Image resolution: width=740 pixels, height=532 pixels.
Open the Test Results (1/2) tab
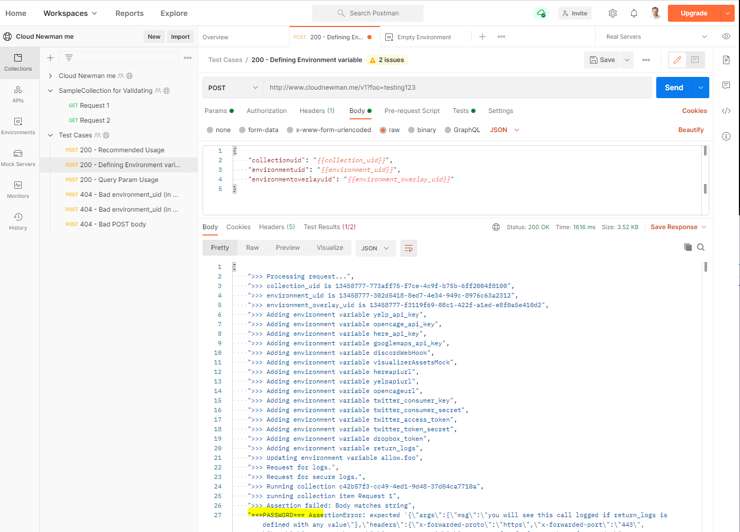[x=330, y=227]
